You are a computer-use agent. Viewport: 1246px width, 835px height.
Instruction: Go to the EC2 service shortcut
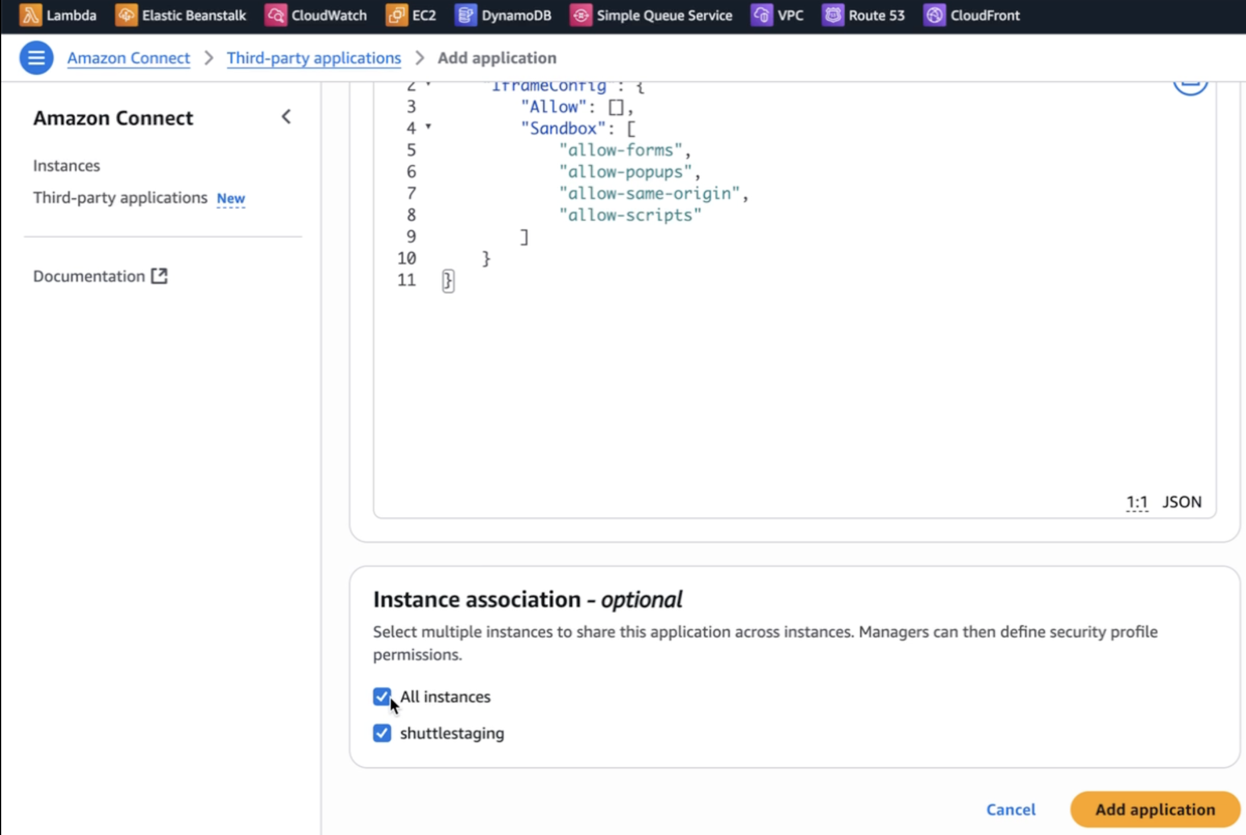(410, 15)
